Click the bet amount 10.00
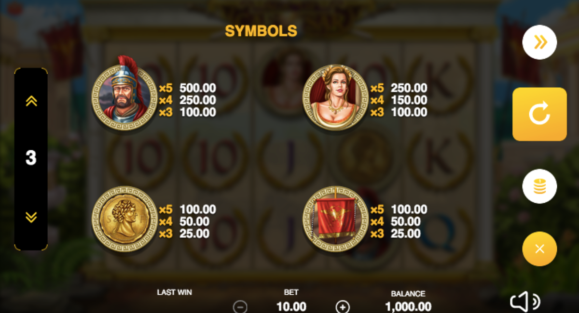Screen dimensions: 579x313 coord(291,306)
